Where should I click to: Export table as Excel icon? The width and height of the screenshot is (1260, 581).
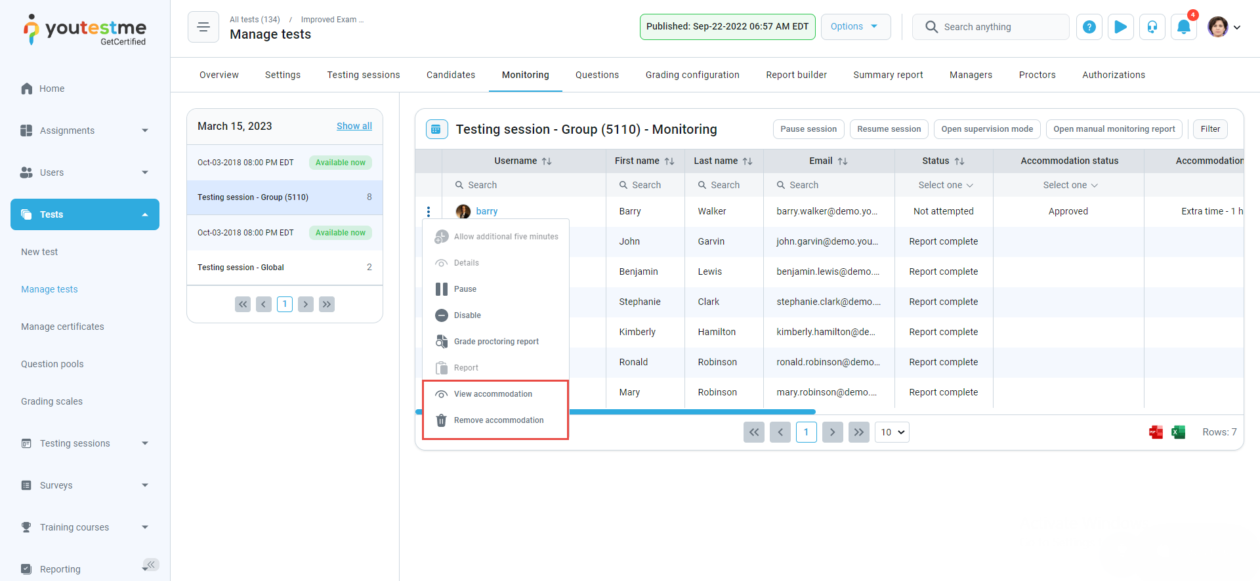[1178, 432]
